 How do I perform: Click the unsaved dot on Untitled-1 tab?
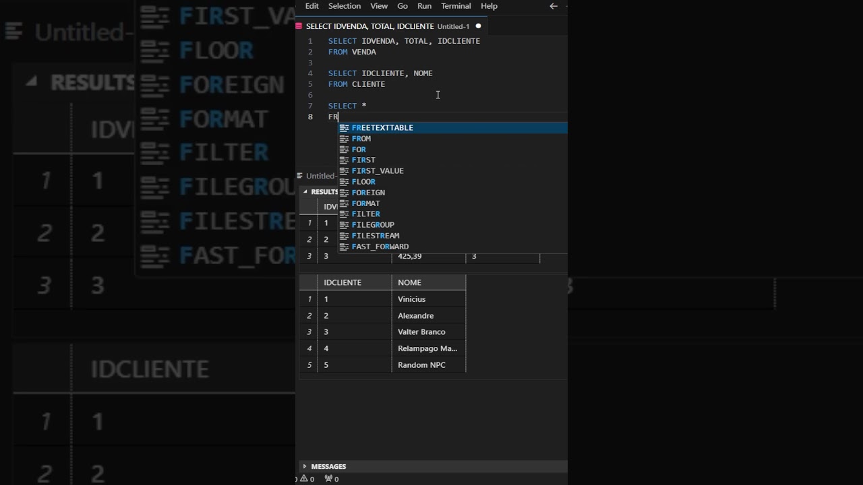[479, 26]
